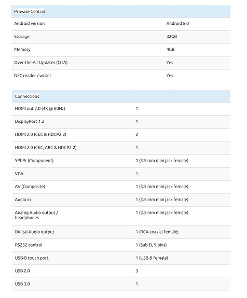Click the NFC reader / writer label

click(33, 76)
